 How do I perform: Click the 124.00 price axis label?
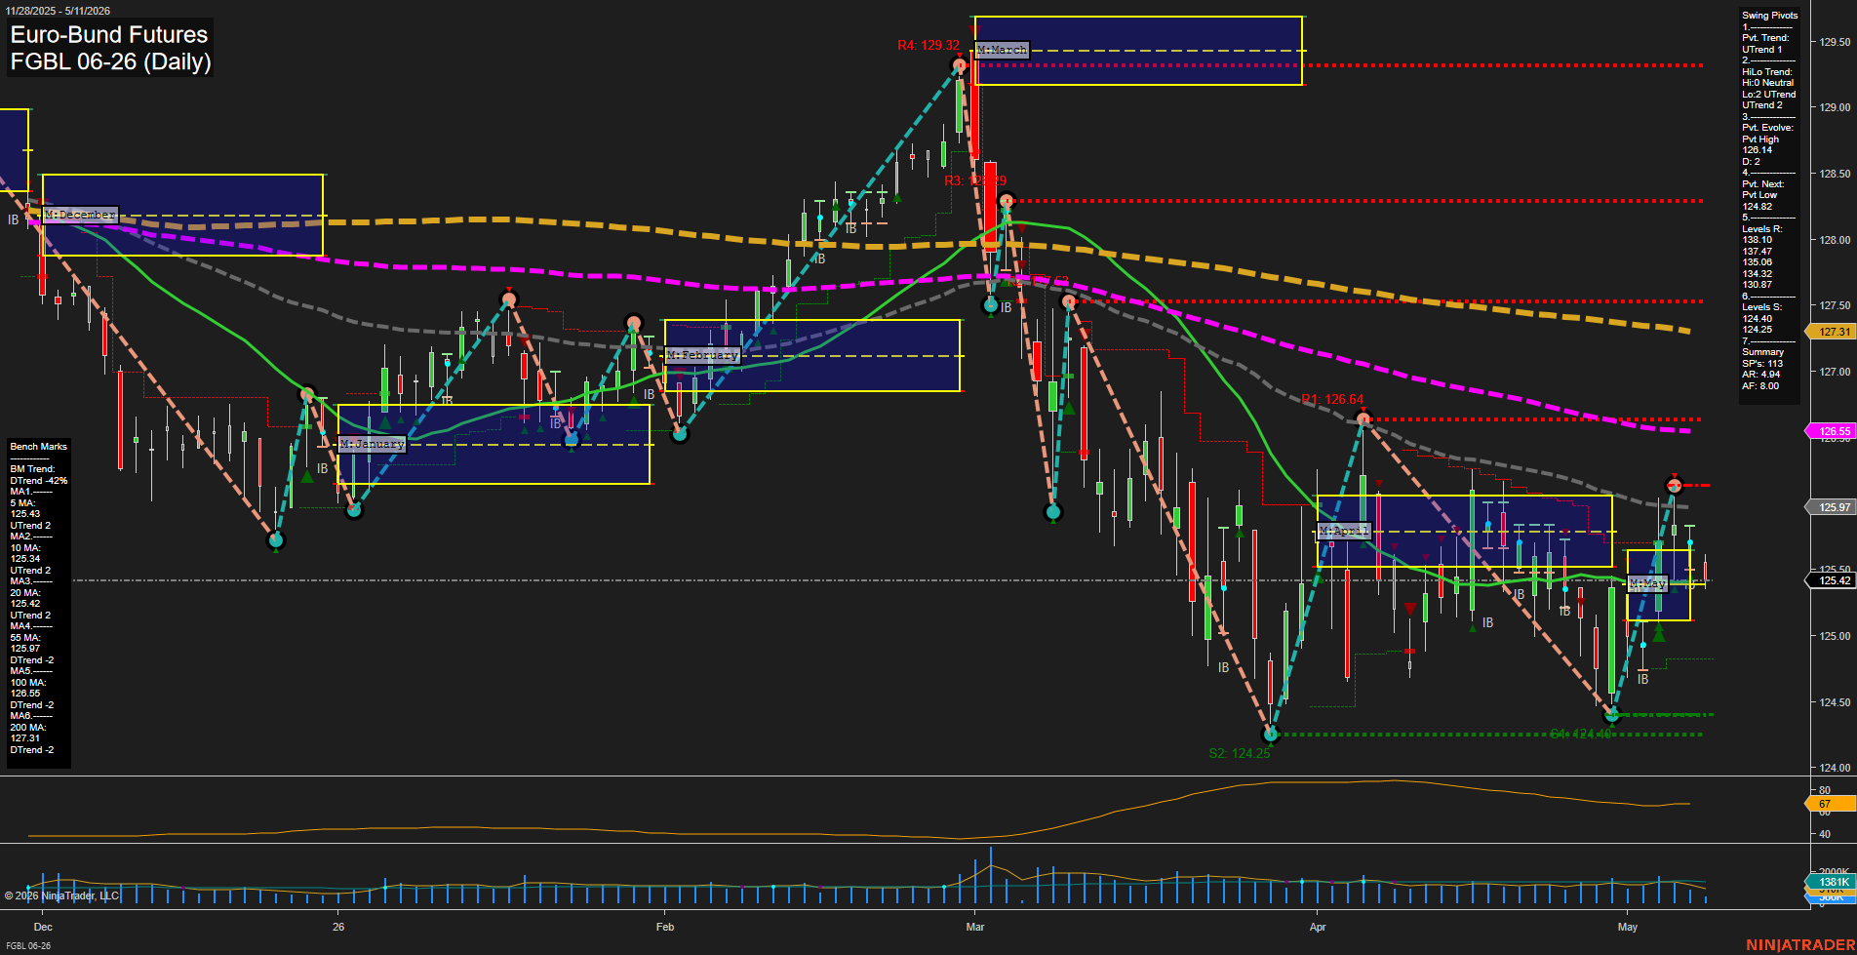(x=1835, y=768)
